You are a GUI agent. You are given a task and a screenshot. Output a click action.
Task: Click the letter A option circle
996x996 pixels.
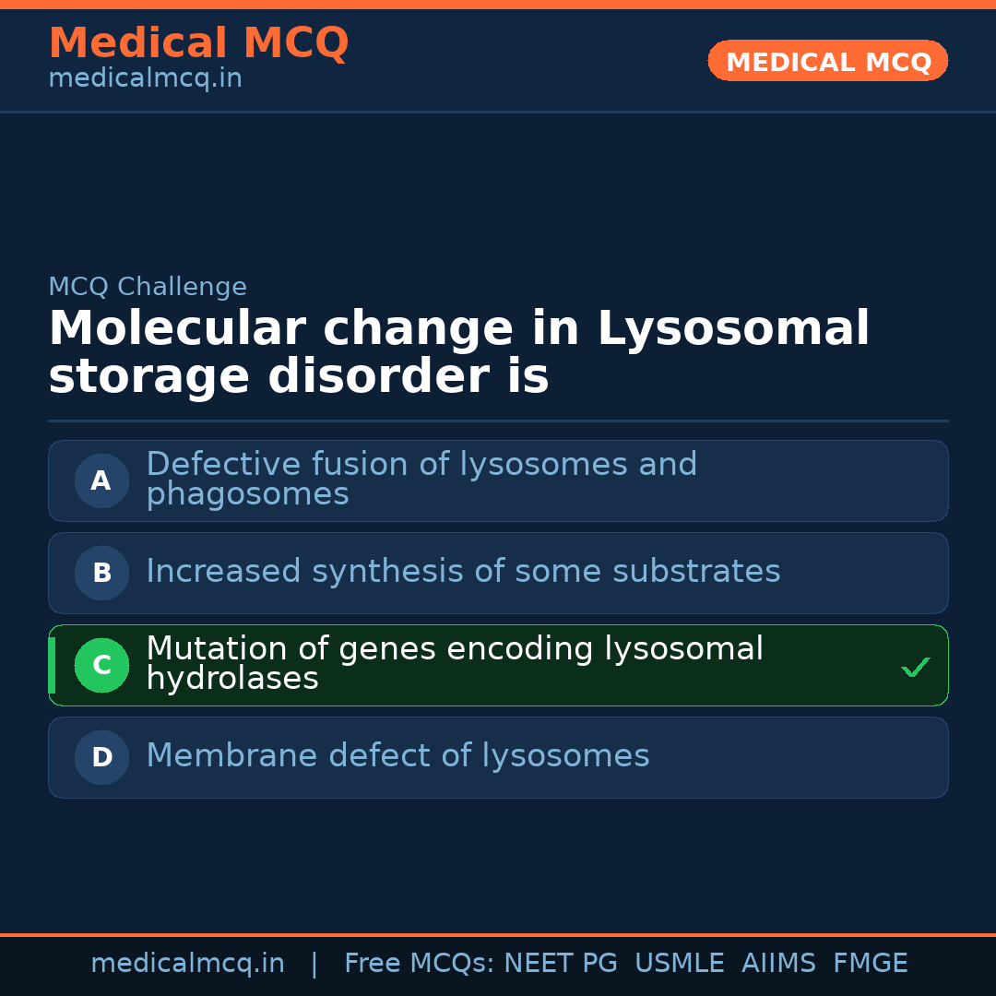(x=101, y=480)
